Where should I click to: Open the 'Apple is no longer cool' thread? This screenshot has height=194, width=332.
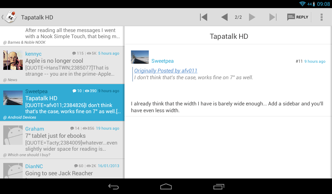coord(54,61)
